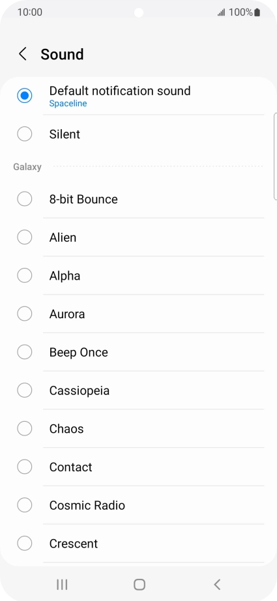
Task: Select the Cassiopeia radio button
Action: 25,390
